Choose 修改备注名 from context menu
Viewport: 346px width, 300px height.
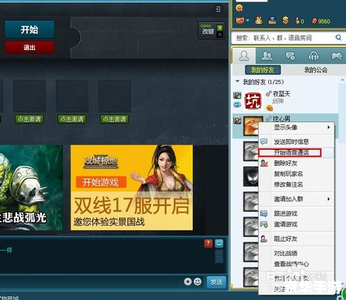coord(296,185)
